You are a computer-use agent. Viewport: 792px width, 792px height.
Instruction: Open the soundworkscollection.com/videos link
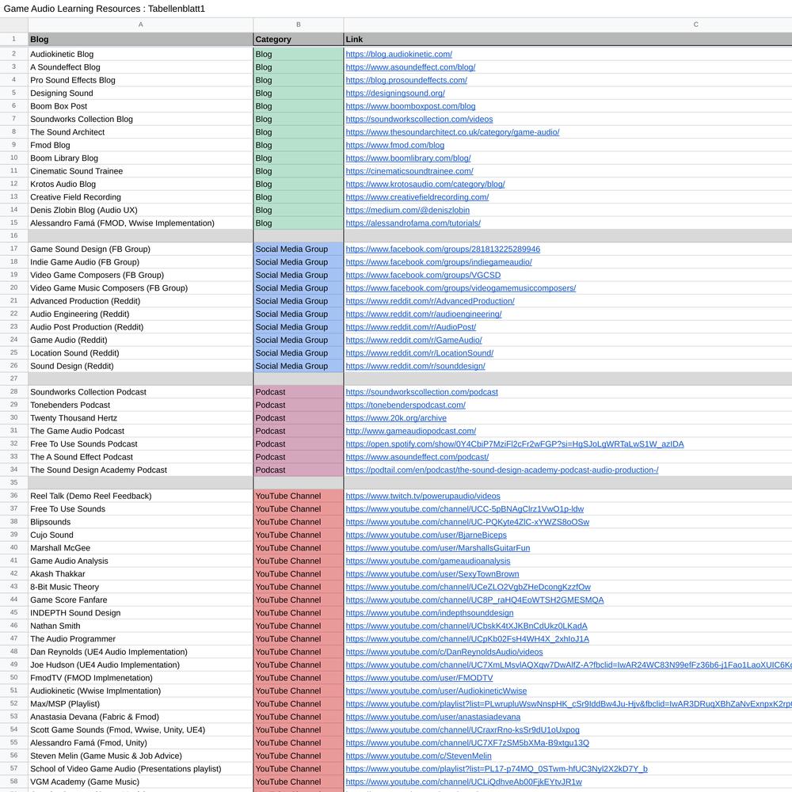pos(419,120)
